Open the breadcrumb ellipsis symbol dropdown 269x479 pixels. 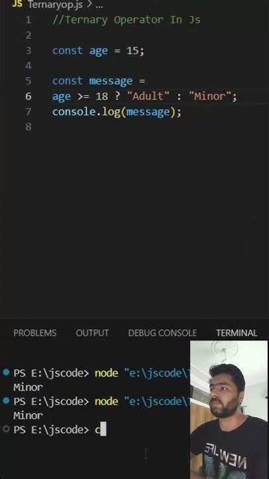[99, 6]
